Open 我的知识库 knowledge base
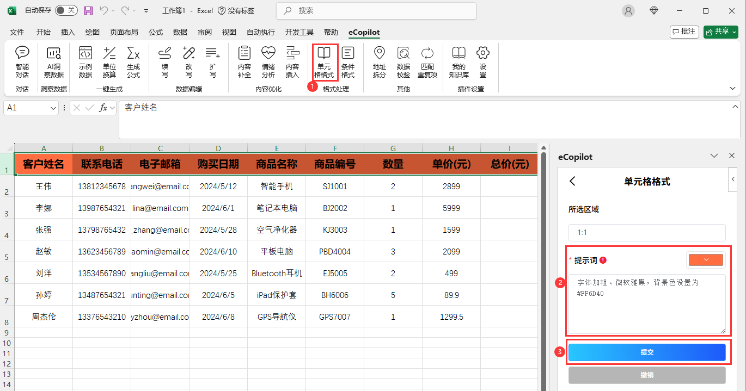 tap(458, 61)
